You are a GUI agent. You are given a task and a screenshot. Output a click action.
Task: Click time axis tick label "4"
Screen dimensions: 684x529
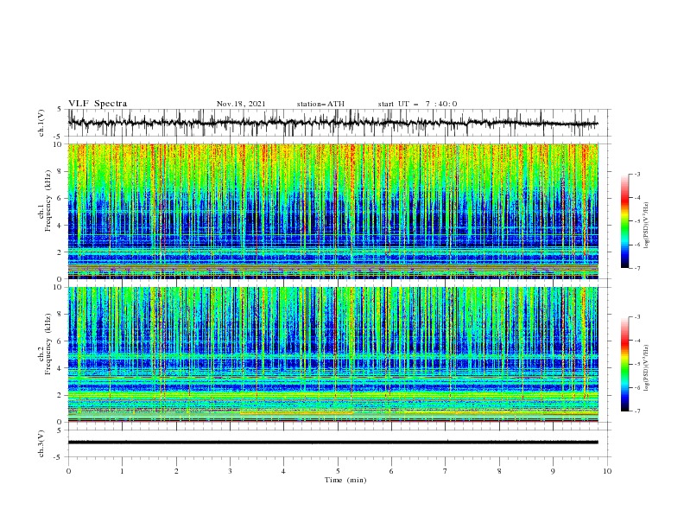[x=283, y=471]
